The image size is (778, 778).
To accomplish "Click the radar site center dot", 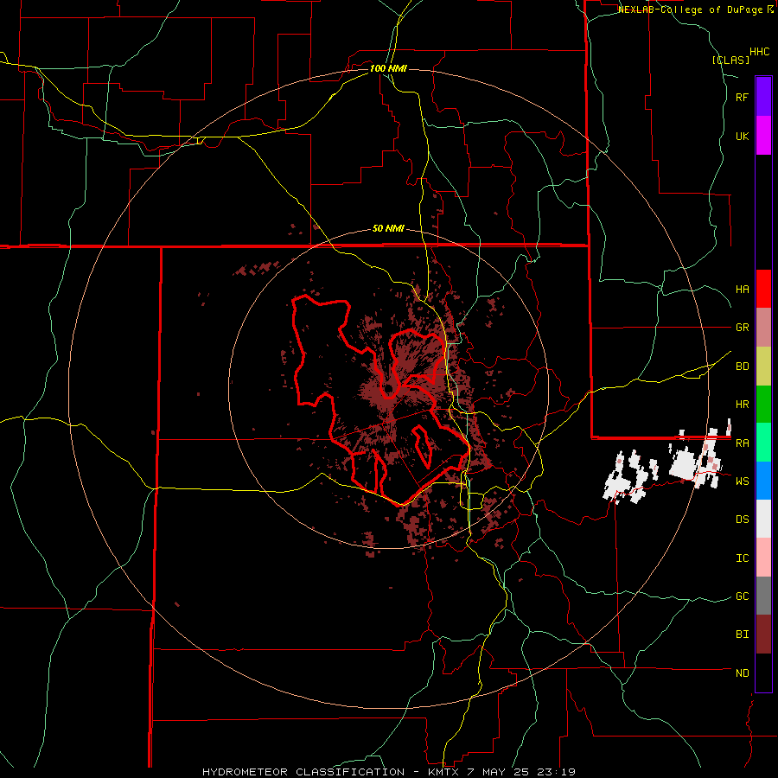I will [x=389, y=388].
